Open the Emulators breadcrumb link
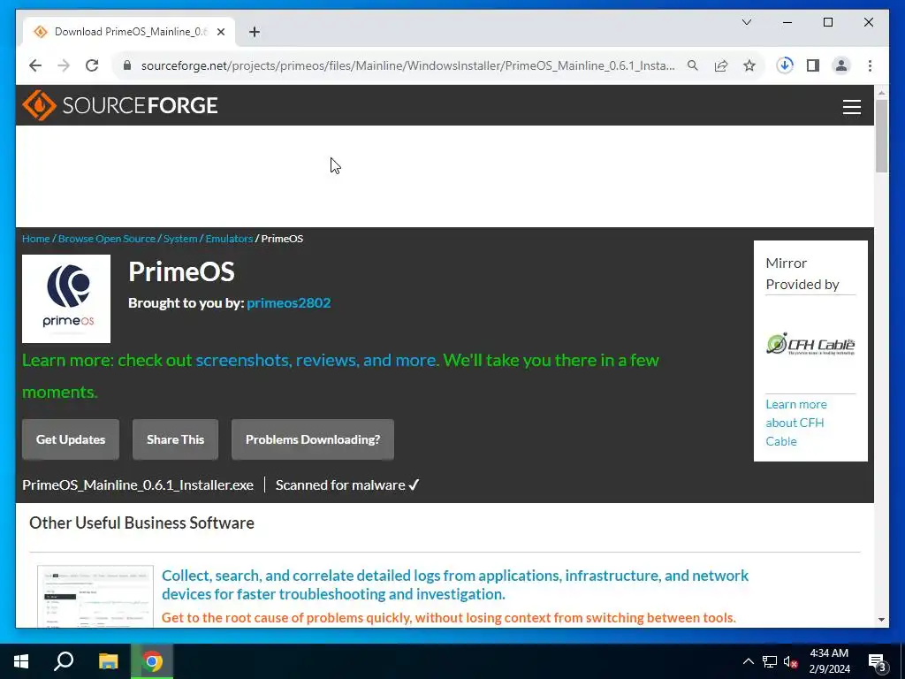Screen dimensions: 905x679 click(x=229, y=239)
